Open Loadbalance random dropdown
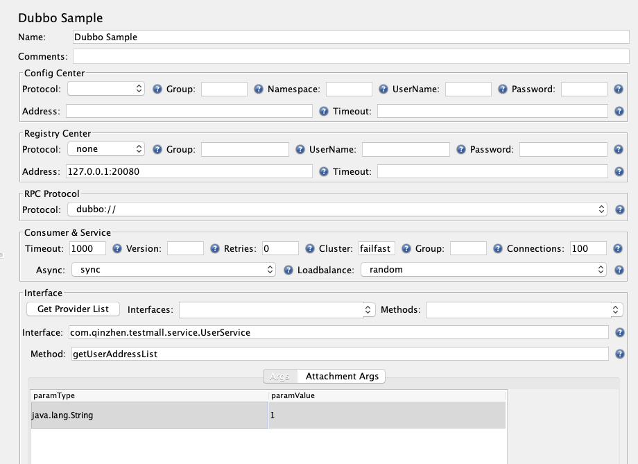638x464 pixels. point(483,269)
